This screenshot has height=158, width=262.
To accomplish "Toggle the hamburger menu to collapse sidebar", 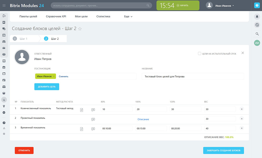I will coord(4,6).
